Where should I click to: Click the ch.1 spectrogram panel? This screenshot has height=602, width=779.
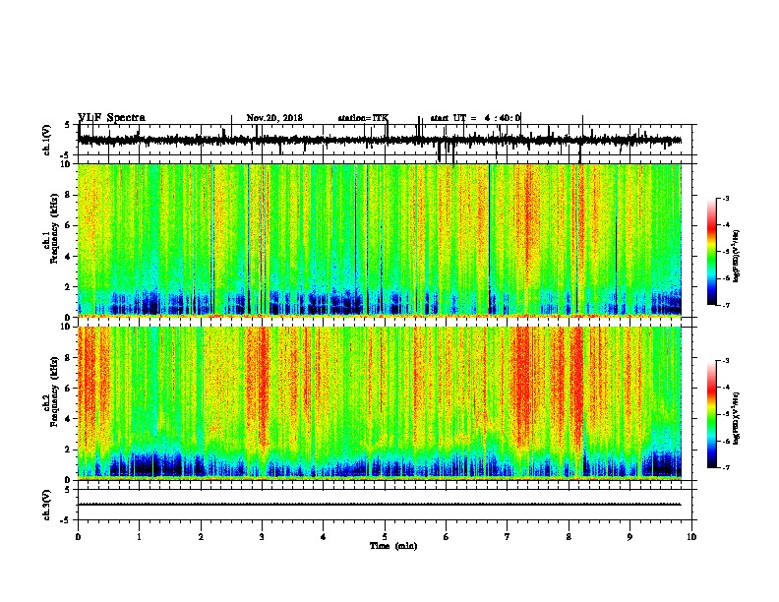379,240
